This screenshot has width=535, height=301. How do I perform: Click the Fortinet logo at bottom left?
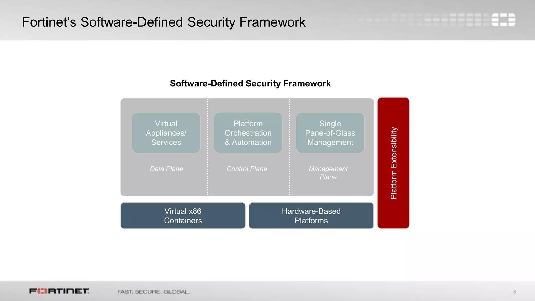click(x=59, y=291)
